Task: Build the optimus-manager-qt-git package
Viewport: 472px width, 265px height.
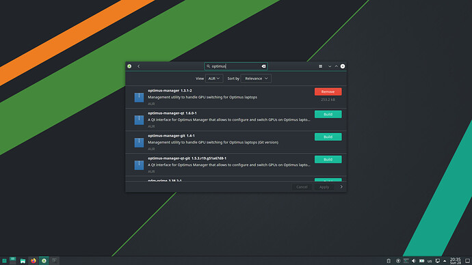Action: tap(328, 159)
